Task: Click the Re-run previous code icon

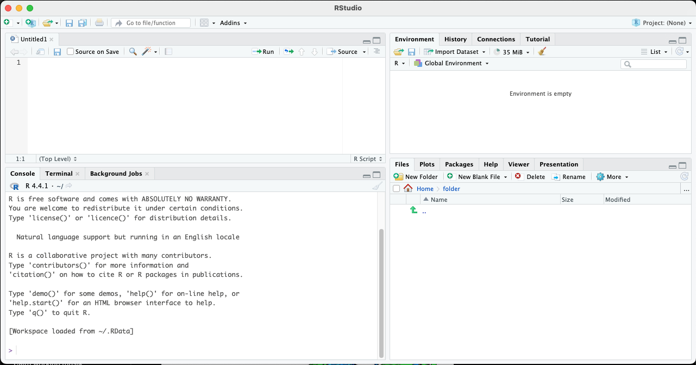Action: point(289,52)
